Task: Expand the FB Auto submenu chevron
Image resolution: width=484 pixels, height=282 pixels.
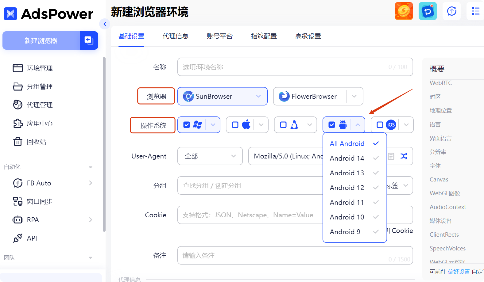Action: 91,183
